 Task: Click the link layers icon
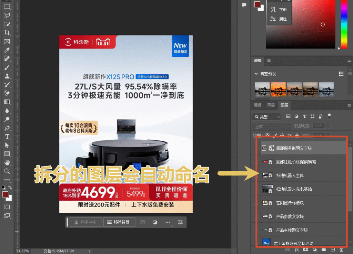point(288,250)
